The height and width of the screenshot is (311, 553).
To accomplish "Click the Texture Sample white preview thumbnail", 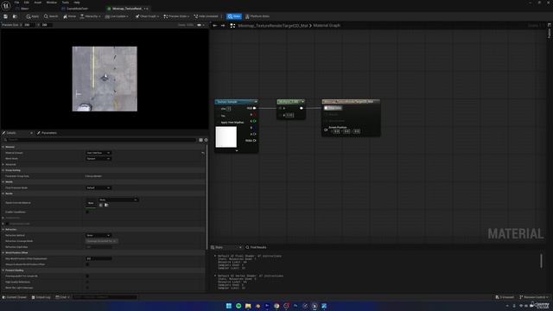I will click(226, 136).
